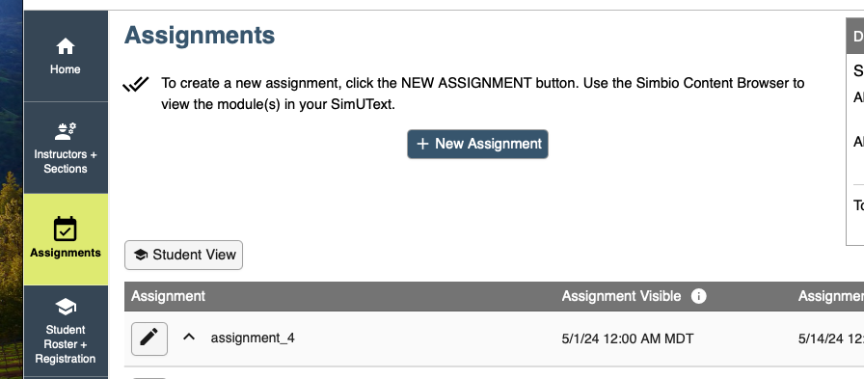Screen dimensions: 864x379
Task: Open the Home tab label
Action: (x=66, y=69)
